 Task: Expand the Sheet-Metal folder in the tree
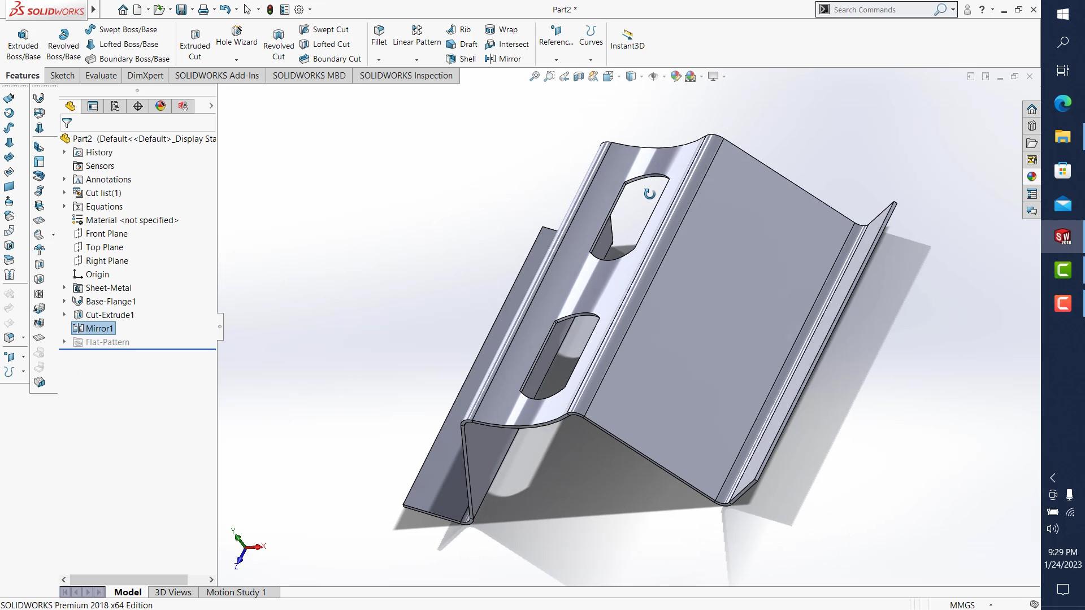click(x=64, y=287)
